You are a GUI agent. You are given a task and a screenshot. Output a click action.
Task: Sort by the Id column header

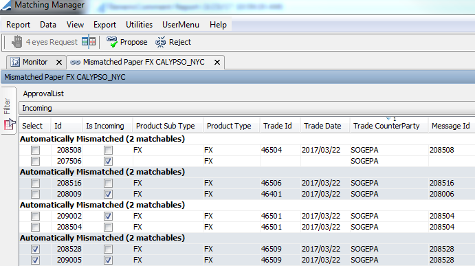point(67,125)
